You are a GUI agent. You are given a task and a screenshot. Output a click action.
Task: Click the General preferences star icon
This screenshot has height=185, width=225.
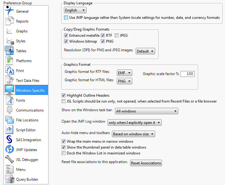(x=10, y=11)
